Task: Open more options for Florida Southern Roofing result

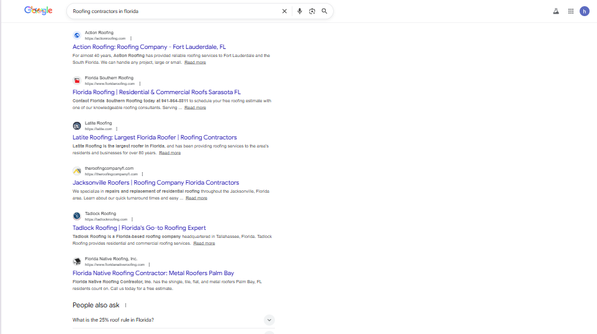Action: point(140,84)
